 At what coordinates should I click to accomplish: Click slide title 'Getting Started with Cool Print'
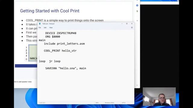50,11
